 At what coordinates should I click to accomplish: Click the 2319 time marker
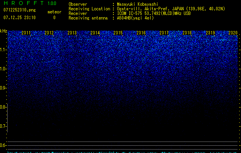click(x=210, y=33)
